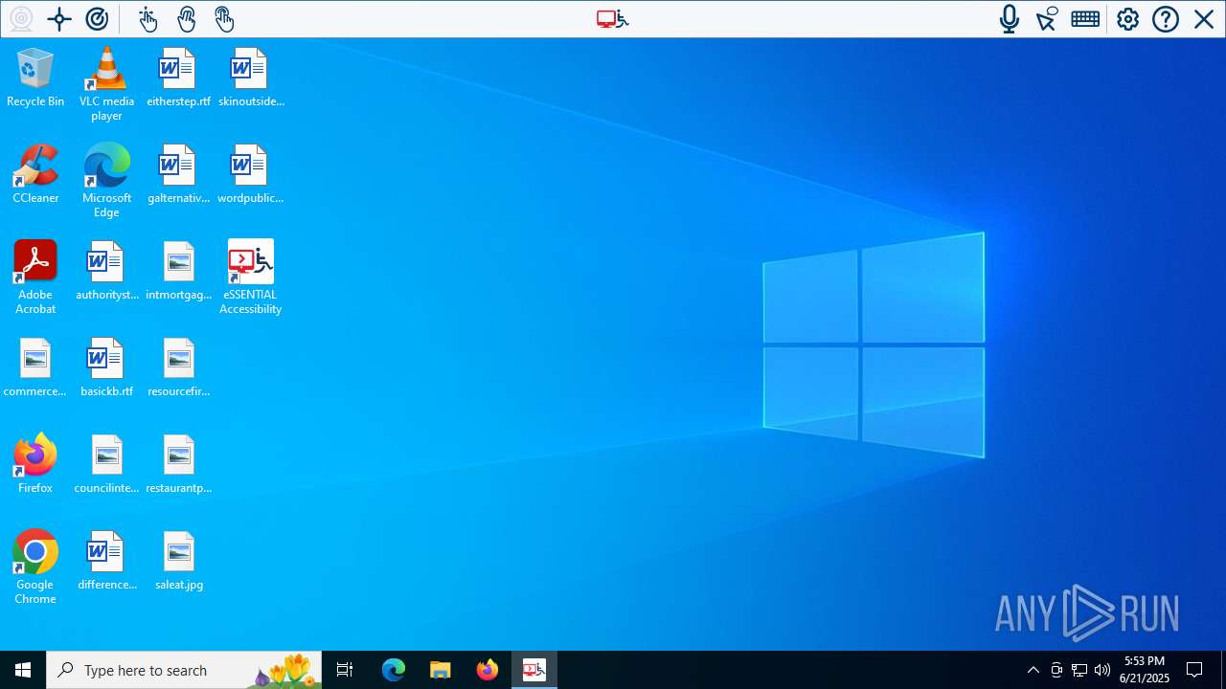Select the difference document icon
The width and height of the screenshot is (1226, 689).
(106, 561)
